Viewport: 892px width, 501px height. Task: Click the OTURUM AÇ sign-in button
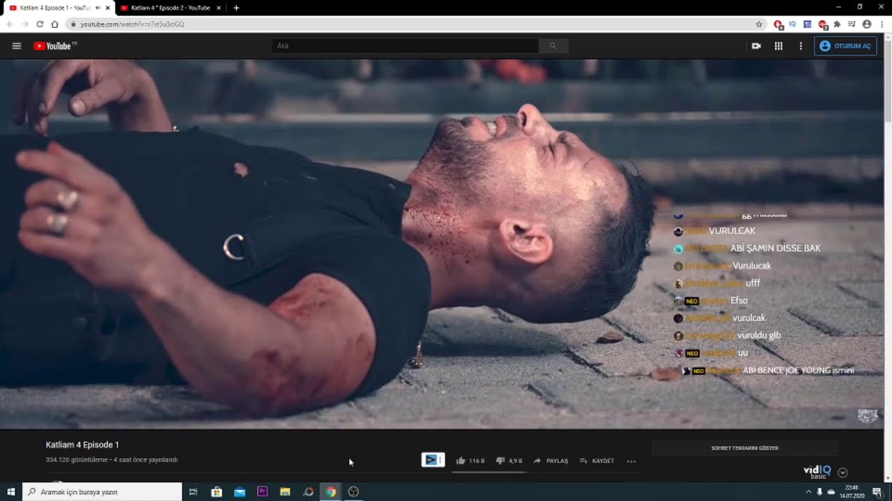point(845,46)
